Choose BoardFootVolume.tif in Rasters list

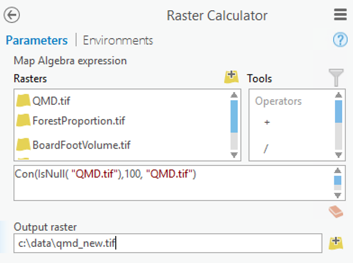[x=82, y=145]
